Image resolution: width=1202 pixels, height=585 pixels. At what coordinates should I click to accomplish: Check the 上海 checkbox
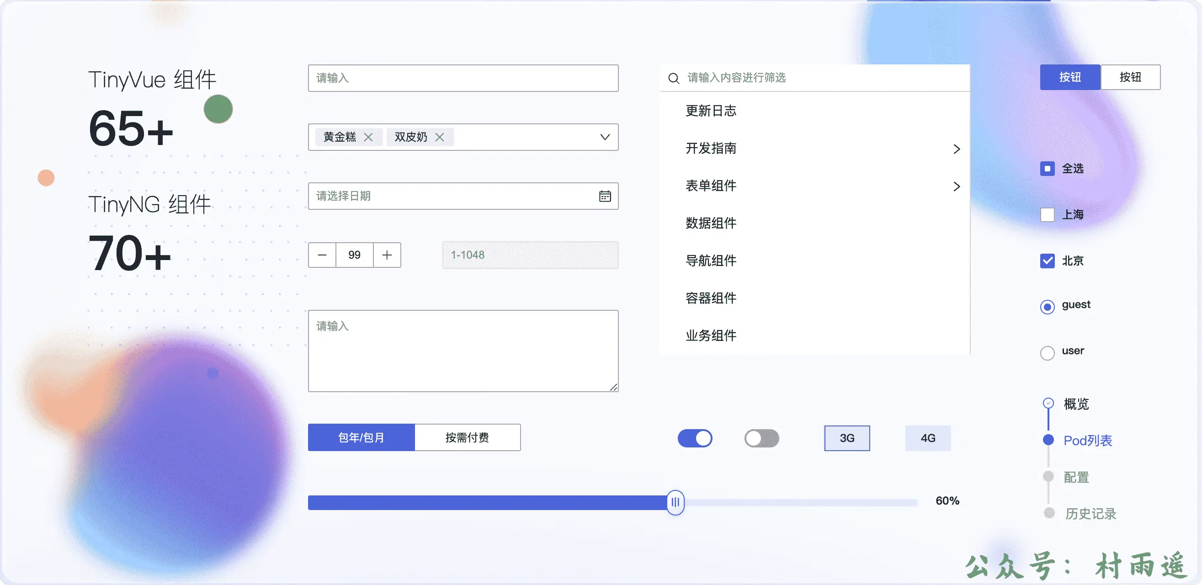[1047, 215]
